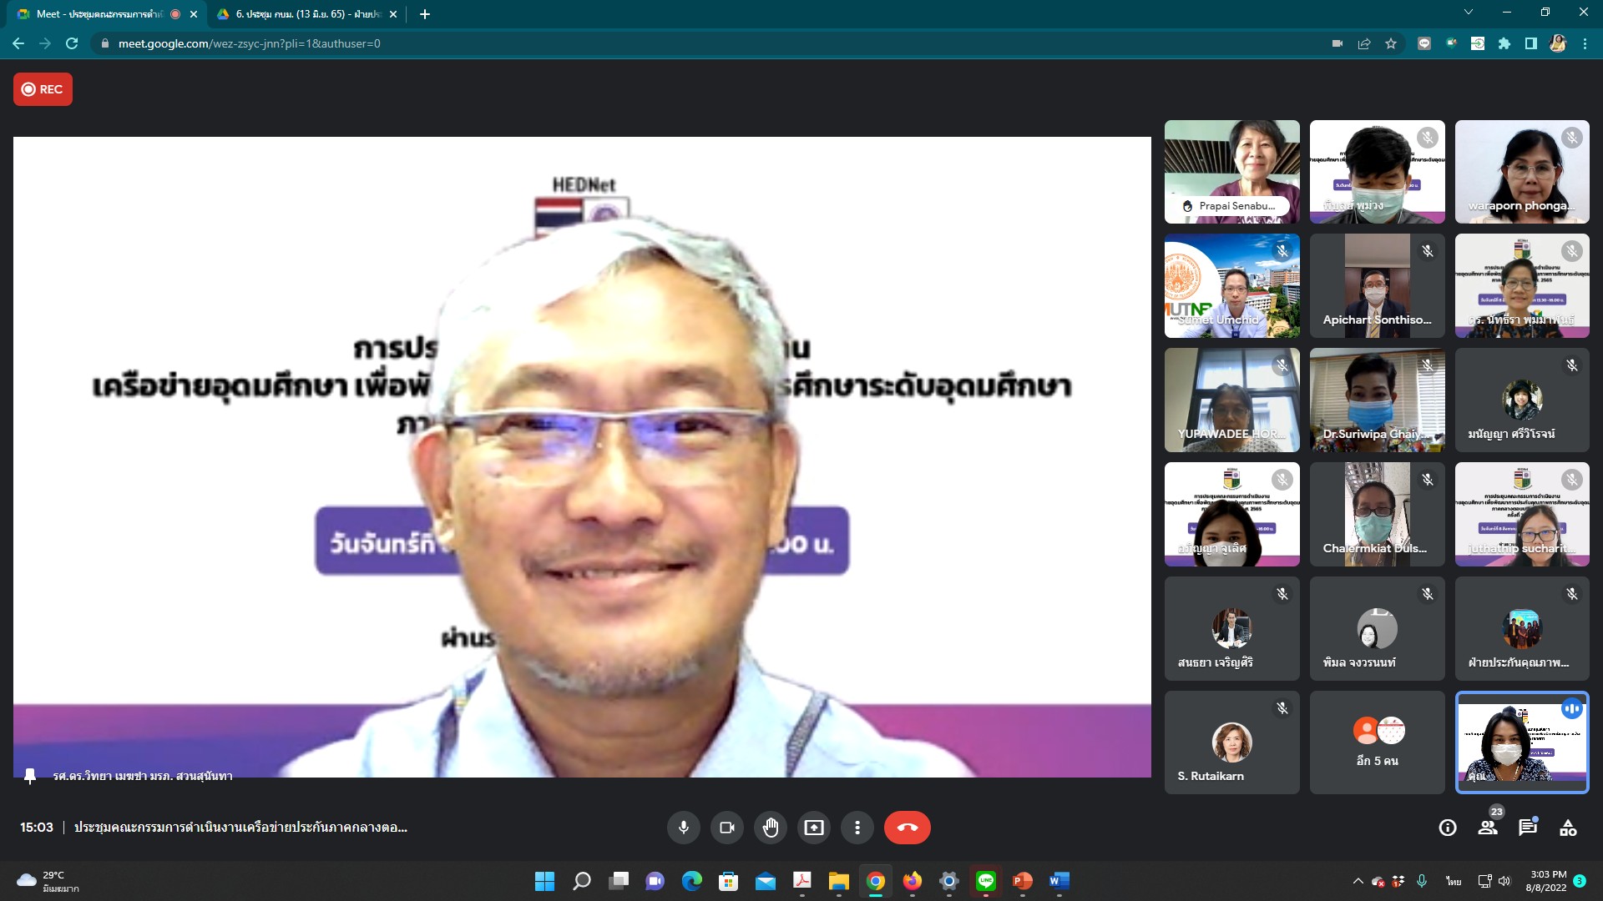The width and height of the screenshot is (1603, 901).
Task: Click the present screen button
Action: tap(813, 828)
